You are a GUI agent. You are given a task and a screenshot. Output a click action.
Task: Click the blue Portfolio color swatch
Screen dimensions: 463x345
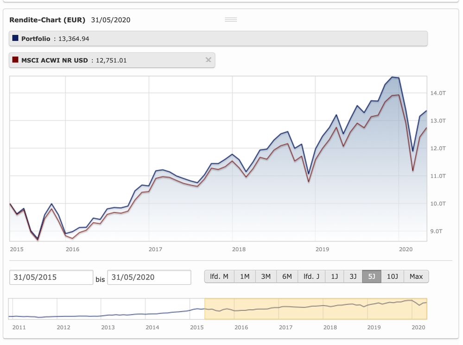[15, 38]
